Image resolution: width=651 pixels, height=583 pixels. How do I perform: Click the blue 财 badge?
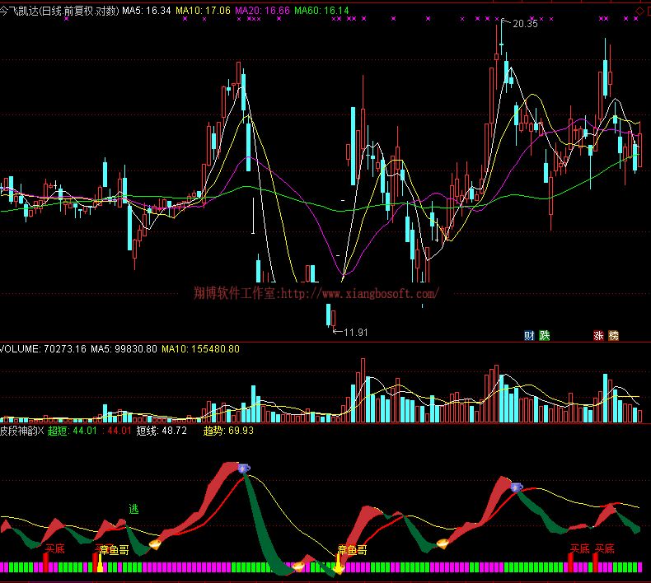click(529, 335)
